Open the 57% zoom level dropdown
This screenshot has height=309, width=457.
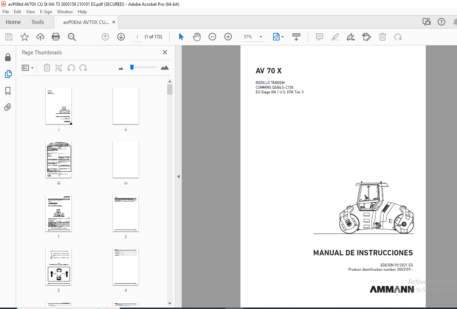coord(261,37)
